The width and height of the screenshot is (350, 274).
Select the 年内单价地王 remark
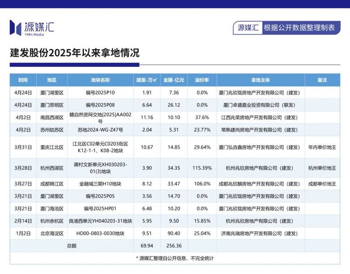click(x=322, y=148)
